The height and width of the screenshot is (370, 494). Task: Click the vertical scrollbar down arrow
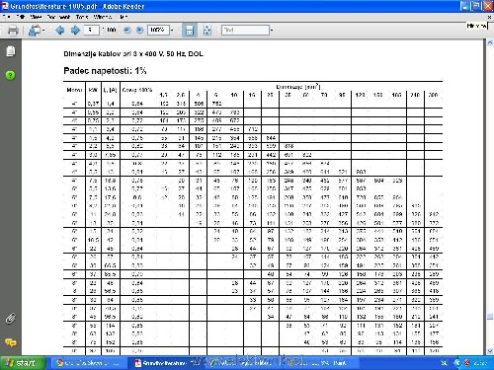click(490, 351)
